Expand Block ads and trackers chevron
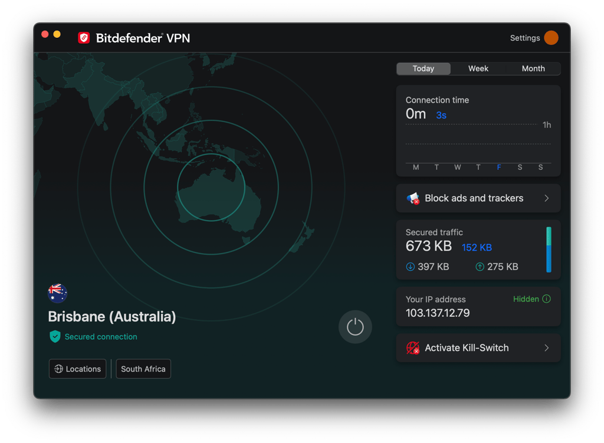This screenshot has height=443, width=604. pos(547,198)
